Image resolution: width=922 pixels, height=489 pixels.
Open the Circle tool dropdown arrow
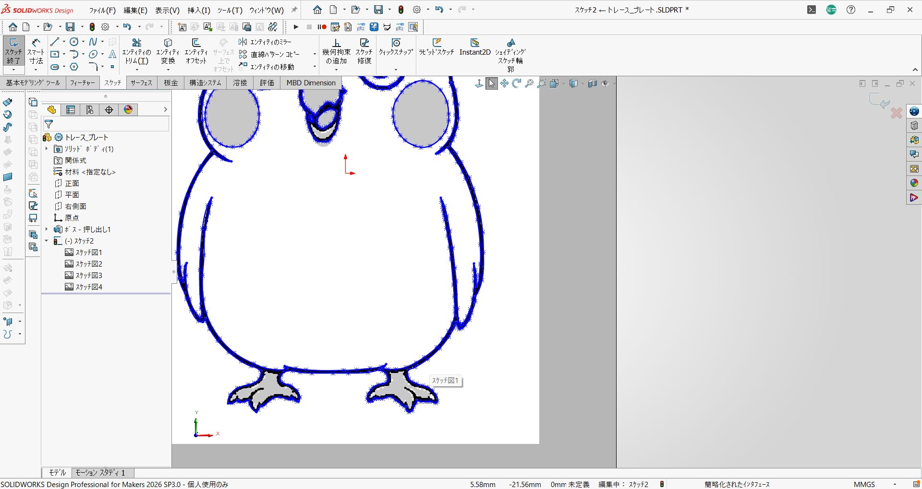(x=83, y=42)
